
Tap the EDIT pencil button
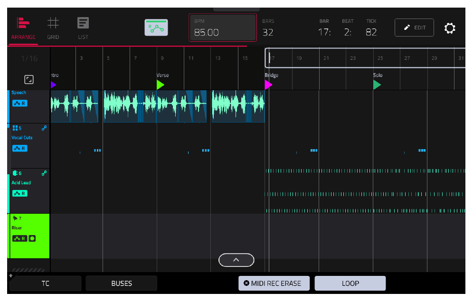[x=414, y=28]
